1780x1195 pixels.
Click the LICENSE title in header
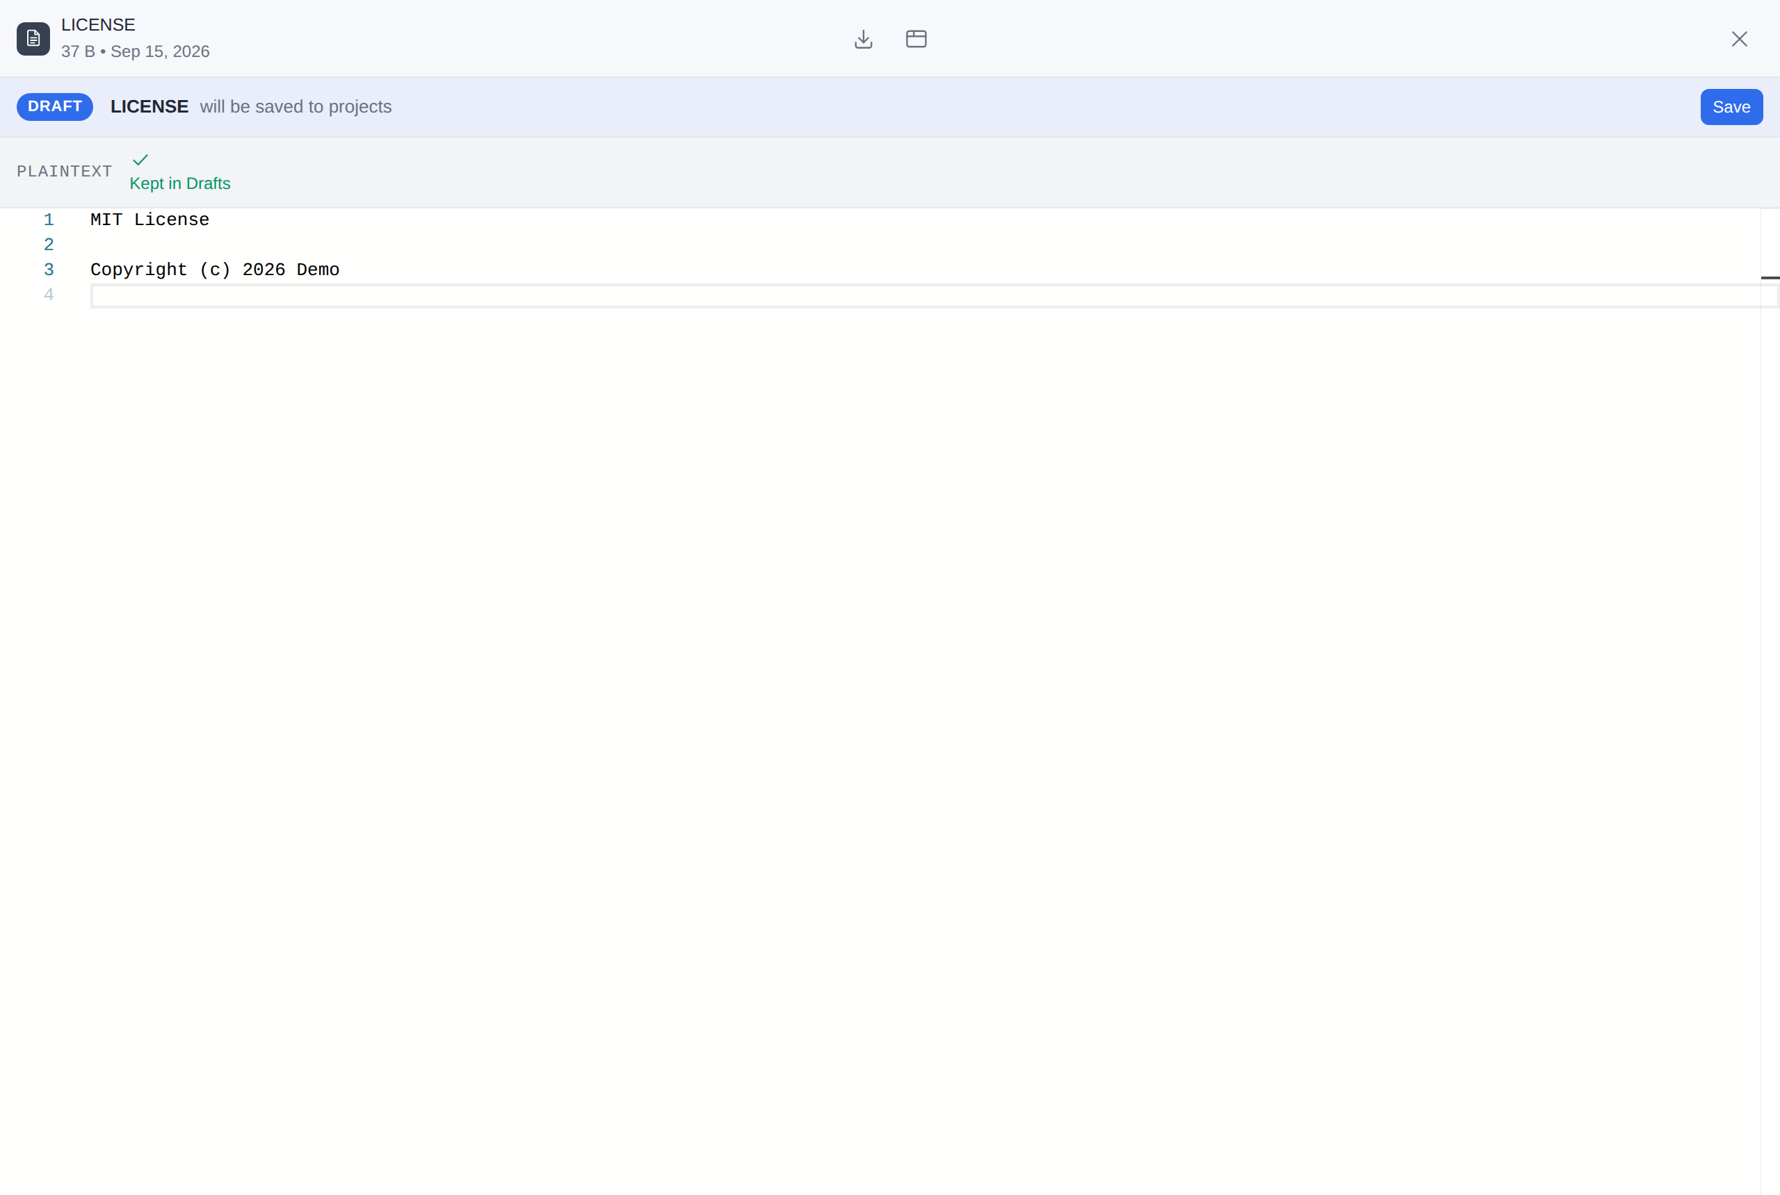click(x=98, y=24)
